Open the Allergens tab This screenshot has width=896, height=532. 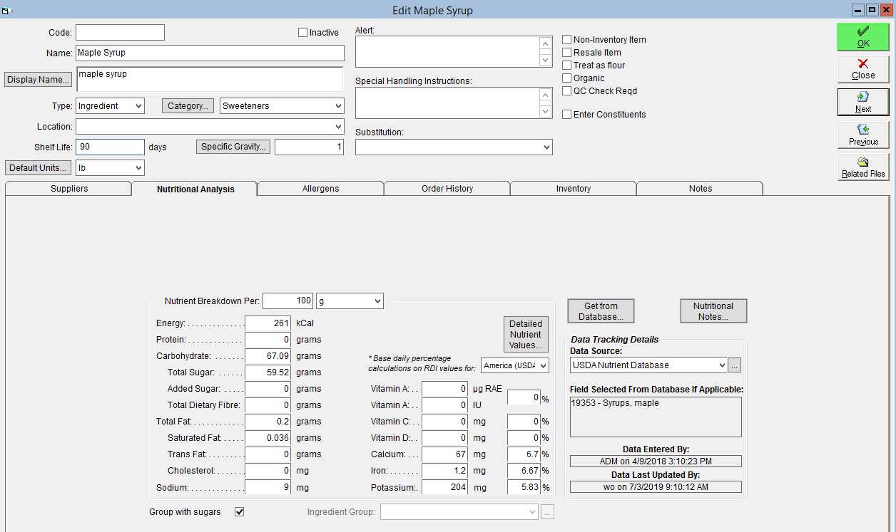tap(321, 189)
